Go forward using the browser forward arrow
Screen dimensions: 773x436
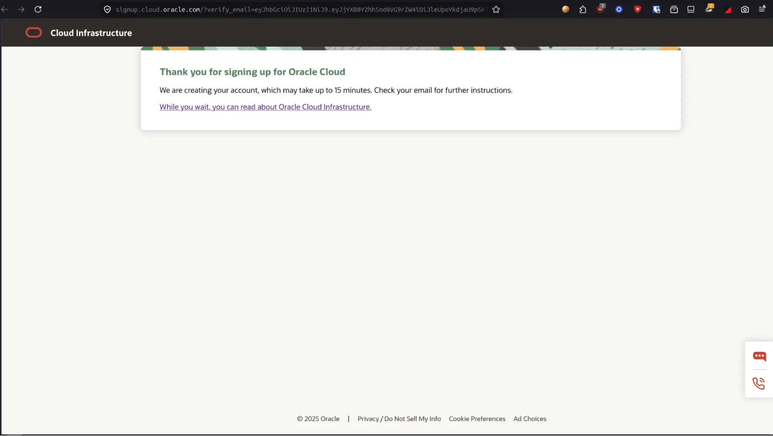click(x=21, y=9)
